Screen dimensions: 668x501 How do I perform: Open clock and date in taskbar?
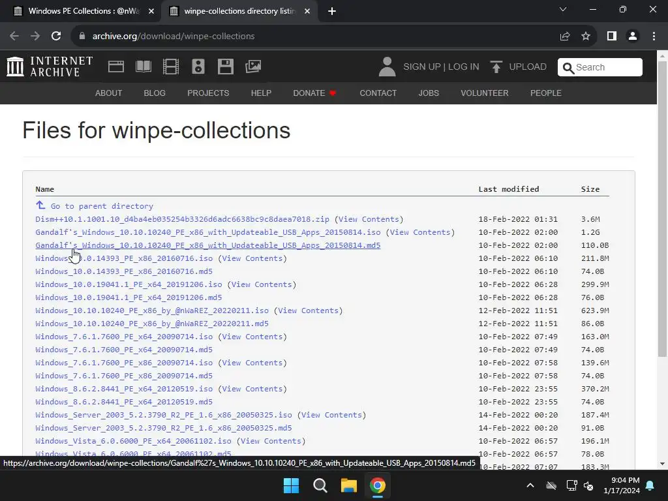point(622,485)
